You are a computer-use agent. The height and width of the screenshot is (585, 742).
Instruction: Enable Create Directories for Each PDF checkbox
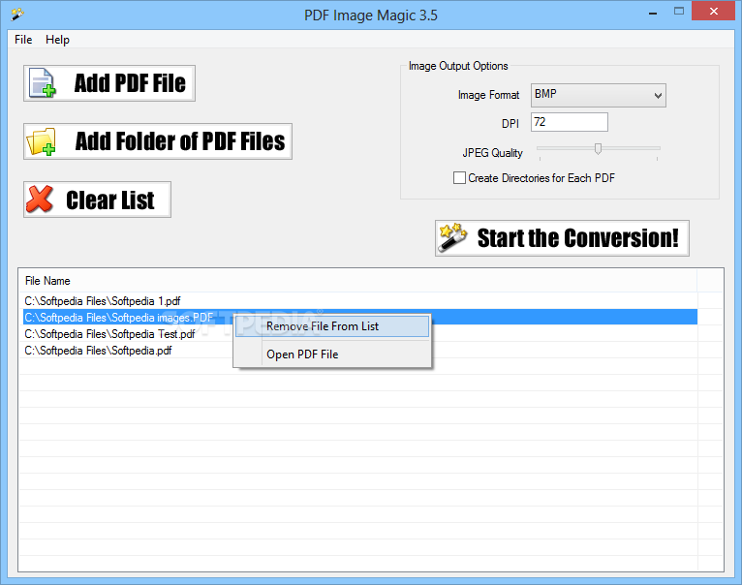tap(459, 178)
